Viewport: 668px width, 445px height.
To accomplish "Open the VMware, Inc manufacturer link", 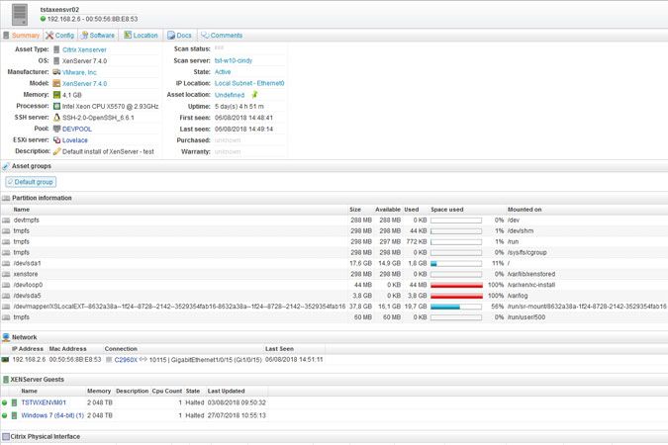I will (79, 72).
